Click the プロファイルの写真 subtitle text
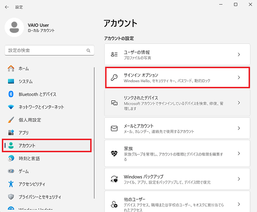This screenshot has width=257, height=212. tap(137, 58)
